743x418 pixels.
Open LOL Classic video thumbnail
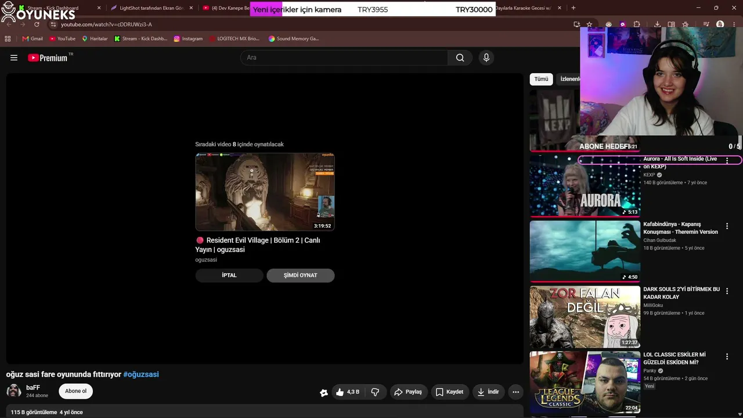click(585, 382)
